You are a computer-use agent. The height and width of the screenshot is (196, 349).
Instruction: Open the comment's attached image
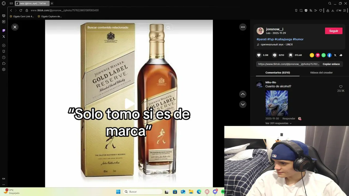(277, 103)
